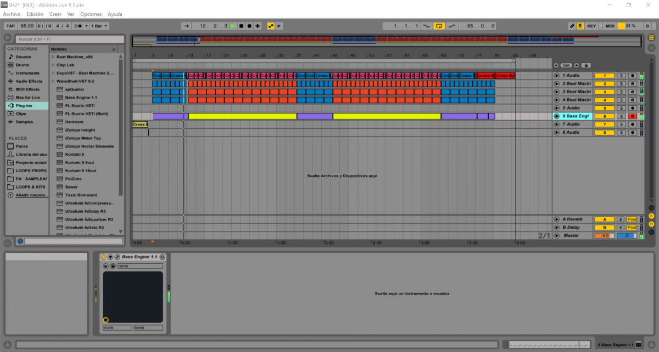Open the Bass Engine 1.1 unfold triangle
Viewport: 659px width, 352px height.
point(110,257)
